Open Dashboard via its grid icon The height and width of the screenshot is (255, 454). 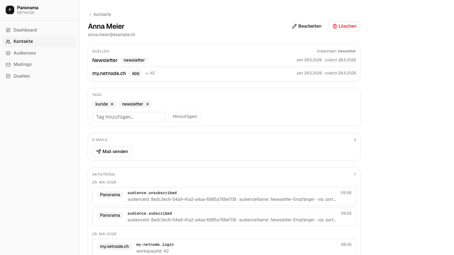pos(8,30)
